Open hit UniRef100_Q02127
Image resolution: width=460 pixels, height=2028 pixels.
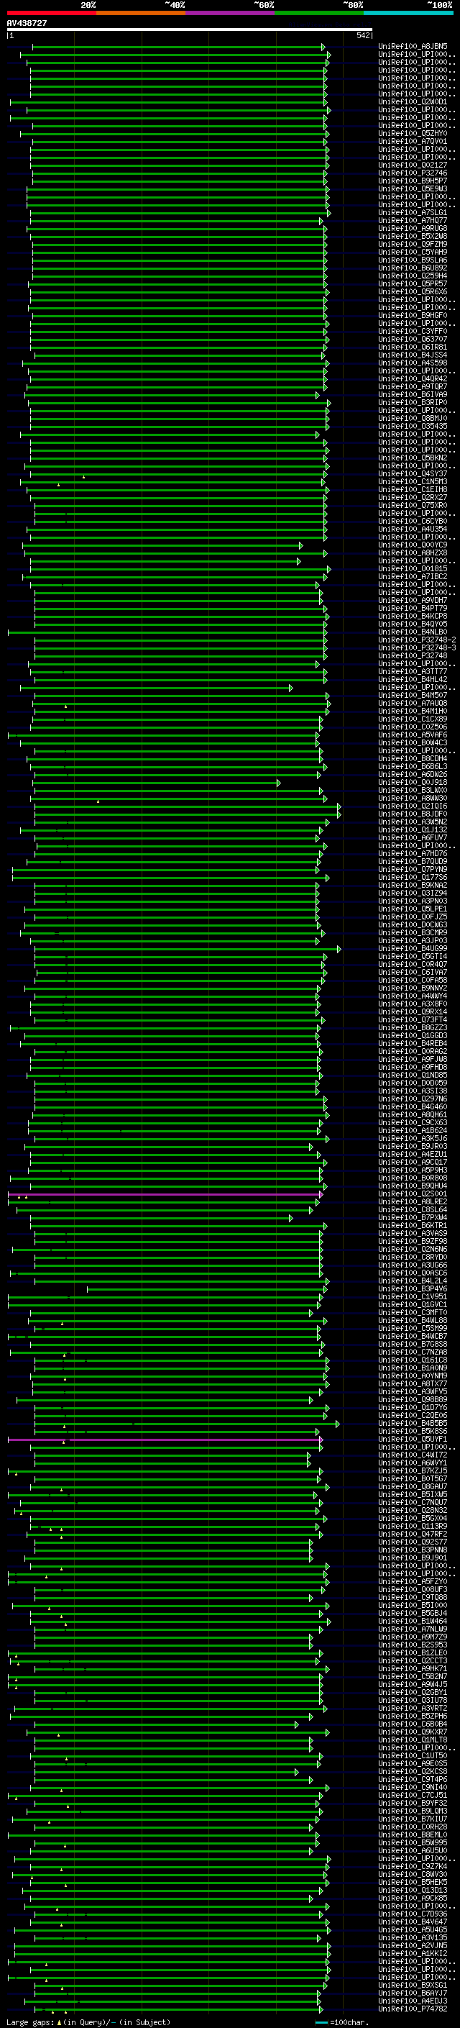click(413, 165)
